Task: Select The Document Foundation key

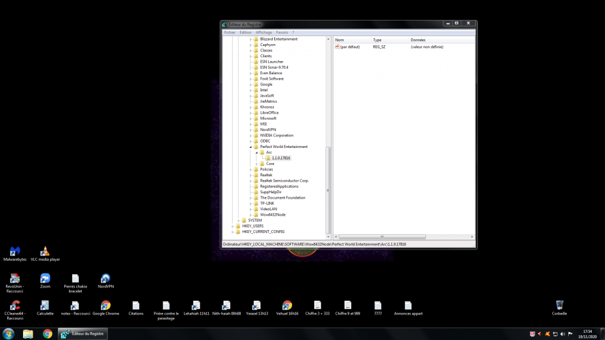Action: point(283,197)
